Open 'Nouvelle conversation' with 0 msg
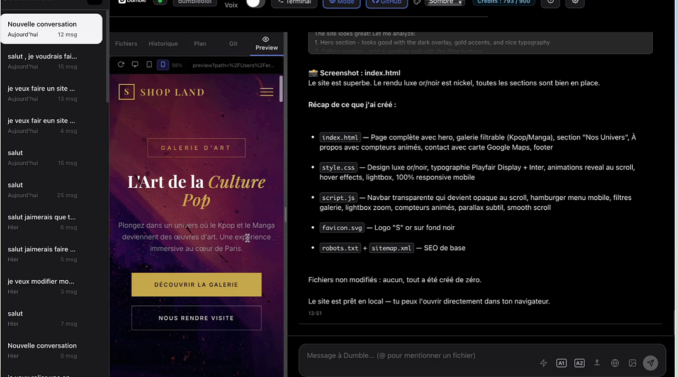 pos(52,350)
